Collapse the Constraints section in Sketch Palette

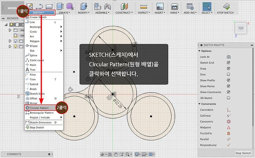(199, 104)
